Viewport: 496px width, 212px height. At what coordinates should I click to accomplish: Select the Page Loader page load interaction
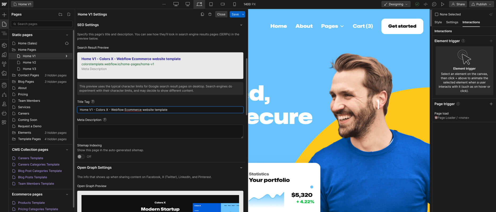pos(452,118)
